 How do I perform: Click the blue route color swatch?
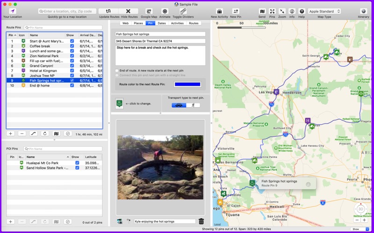187,84
